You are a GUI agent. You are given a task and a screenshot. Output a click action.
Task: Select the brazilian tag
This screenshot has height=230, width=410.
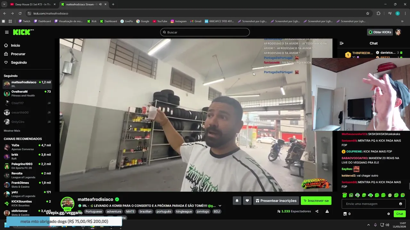pyautogui.click(x=145, y=211)
